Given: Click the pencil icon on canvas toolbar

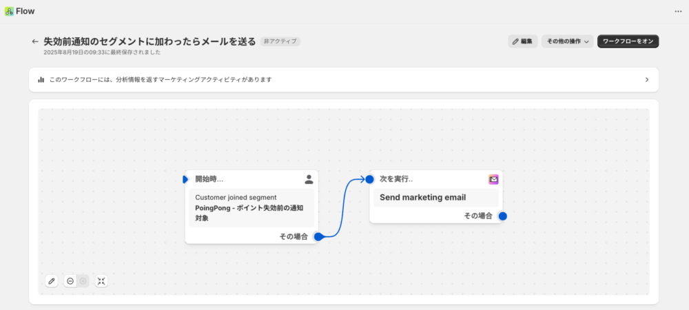Looking at the screenshot, I should pyautogui.click(x=52, y=281).
